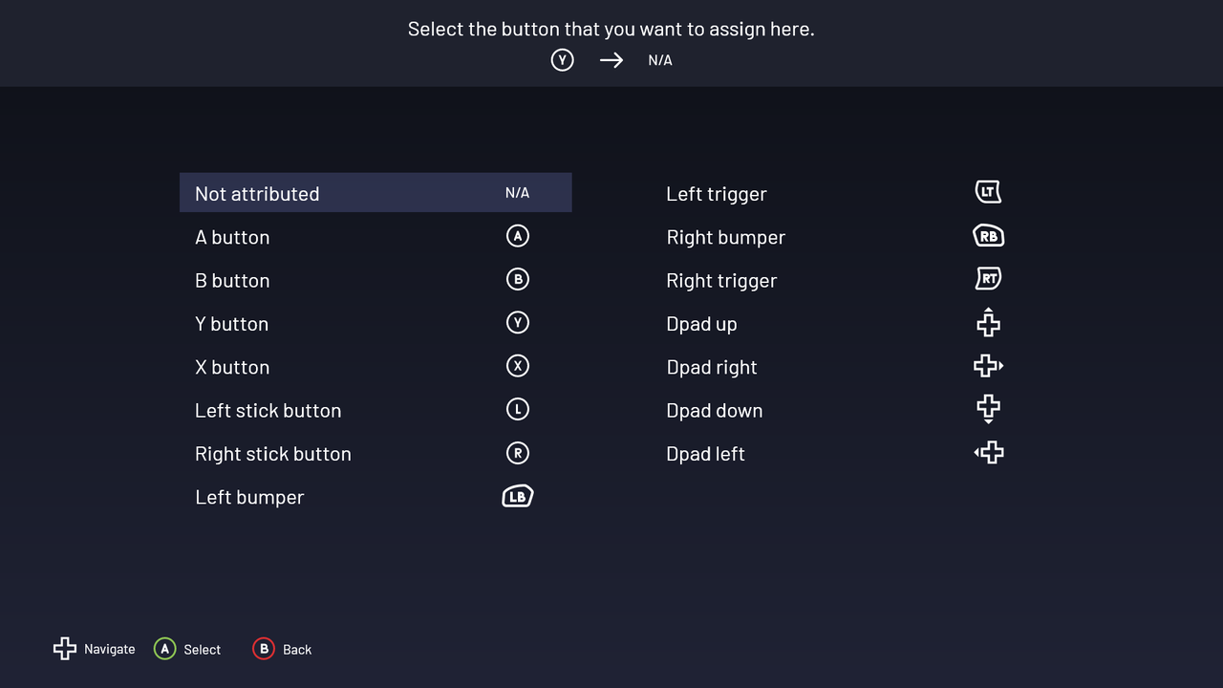Select the RB right bumper icon
Screen dimensions: 1223x688
(x=988, y=236)
